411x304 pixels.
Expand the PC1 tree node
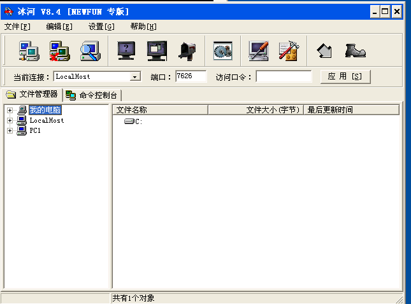click(10, 130)
